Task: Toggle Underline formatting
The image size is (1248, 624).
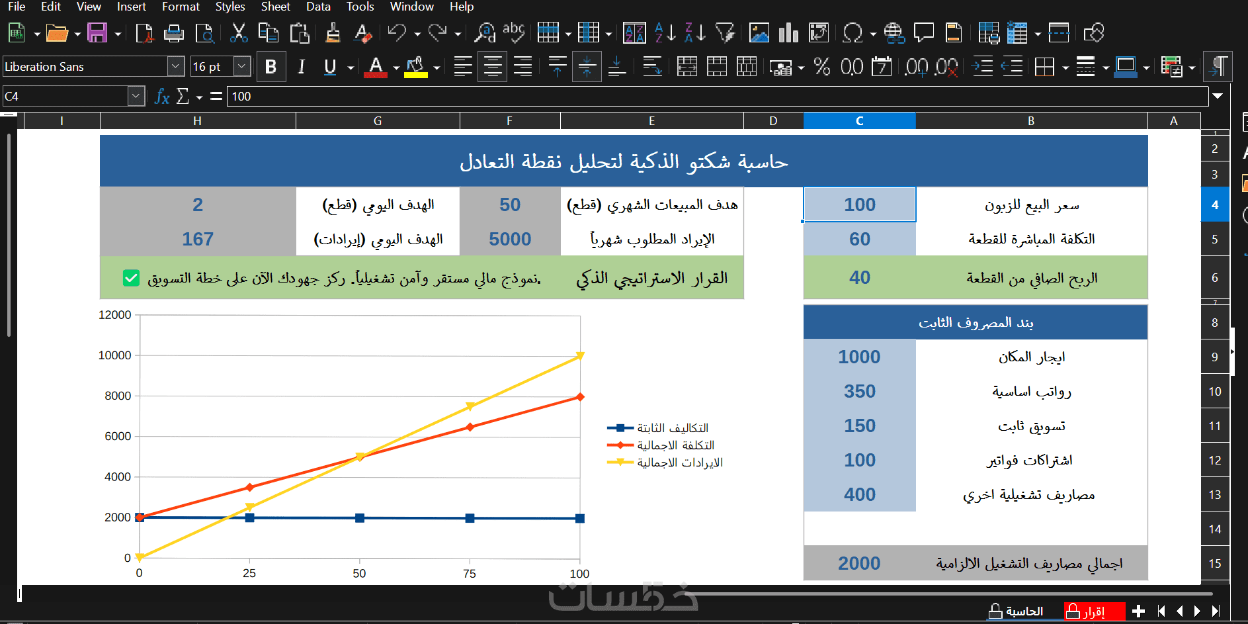Action: [x=330, y=66]
